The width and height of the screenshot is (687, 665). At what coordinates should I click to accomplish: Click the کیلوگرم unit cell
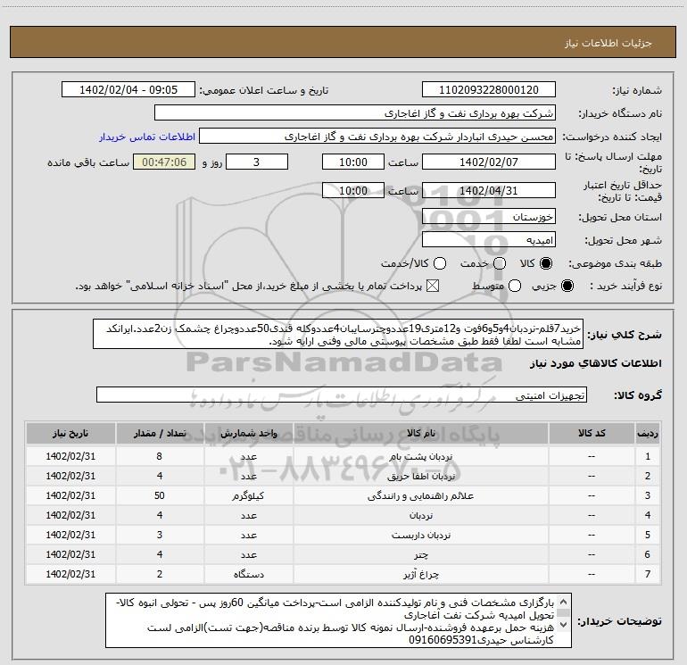tap(248, 495)
